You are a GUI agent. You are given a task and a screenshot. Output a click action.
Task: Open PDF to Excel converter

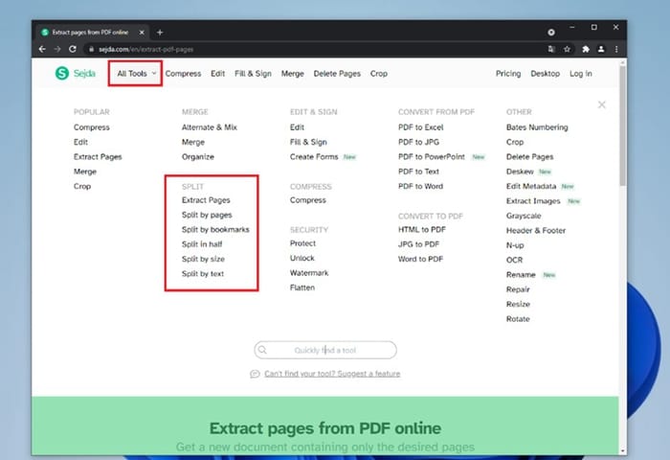click(x=421, y=127)
